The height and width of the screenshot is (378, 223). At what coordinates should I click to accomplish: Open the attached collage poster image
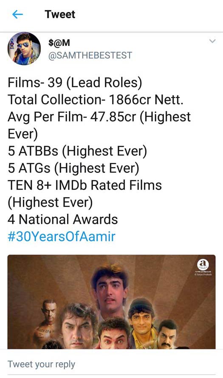tap(111, 302)
